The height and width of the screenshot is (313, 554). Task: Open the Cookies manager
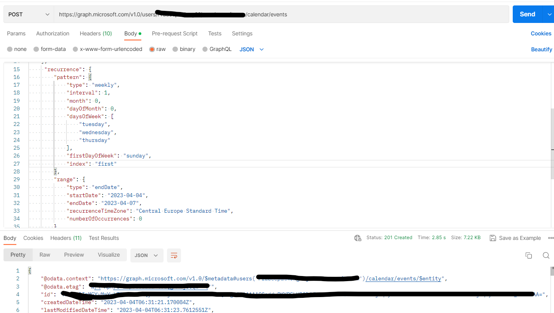click(541, 33)
